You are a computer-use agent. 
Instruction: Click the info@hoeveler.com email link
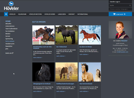tap(122, 52)
